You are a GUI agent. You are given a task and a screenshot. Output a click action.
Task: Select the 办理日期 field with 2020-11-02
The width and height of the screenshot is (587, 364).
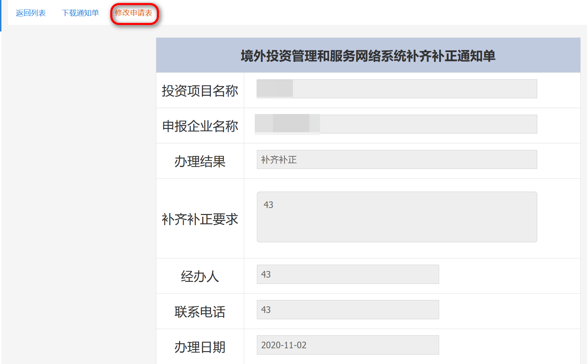pyautogui.click(x=348, y=345)
